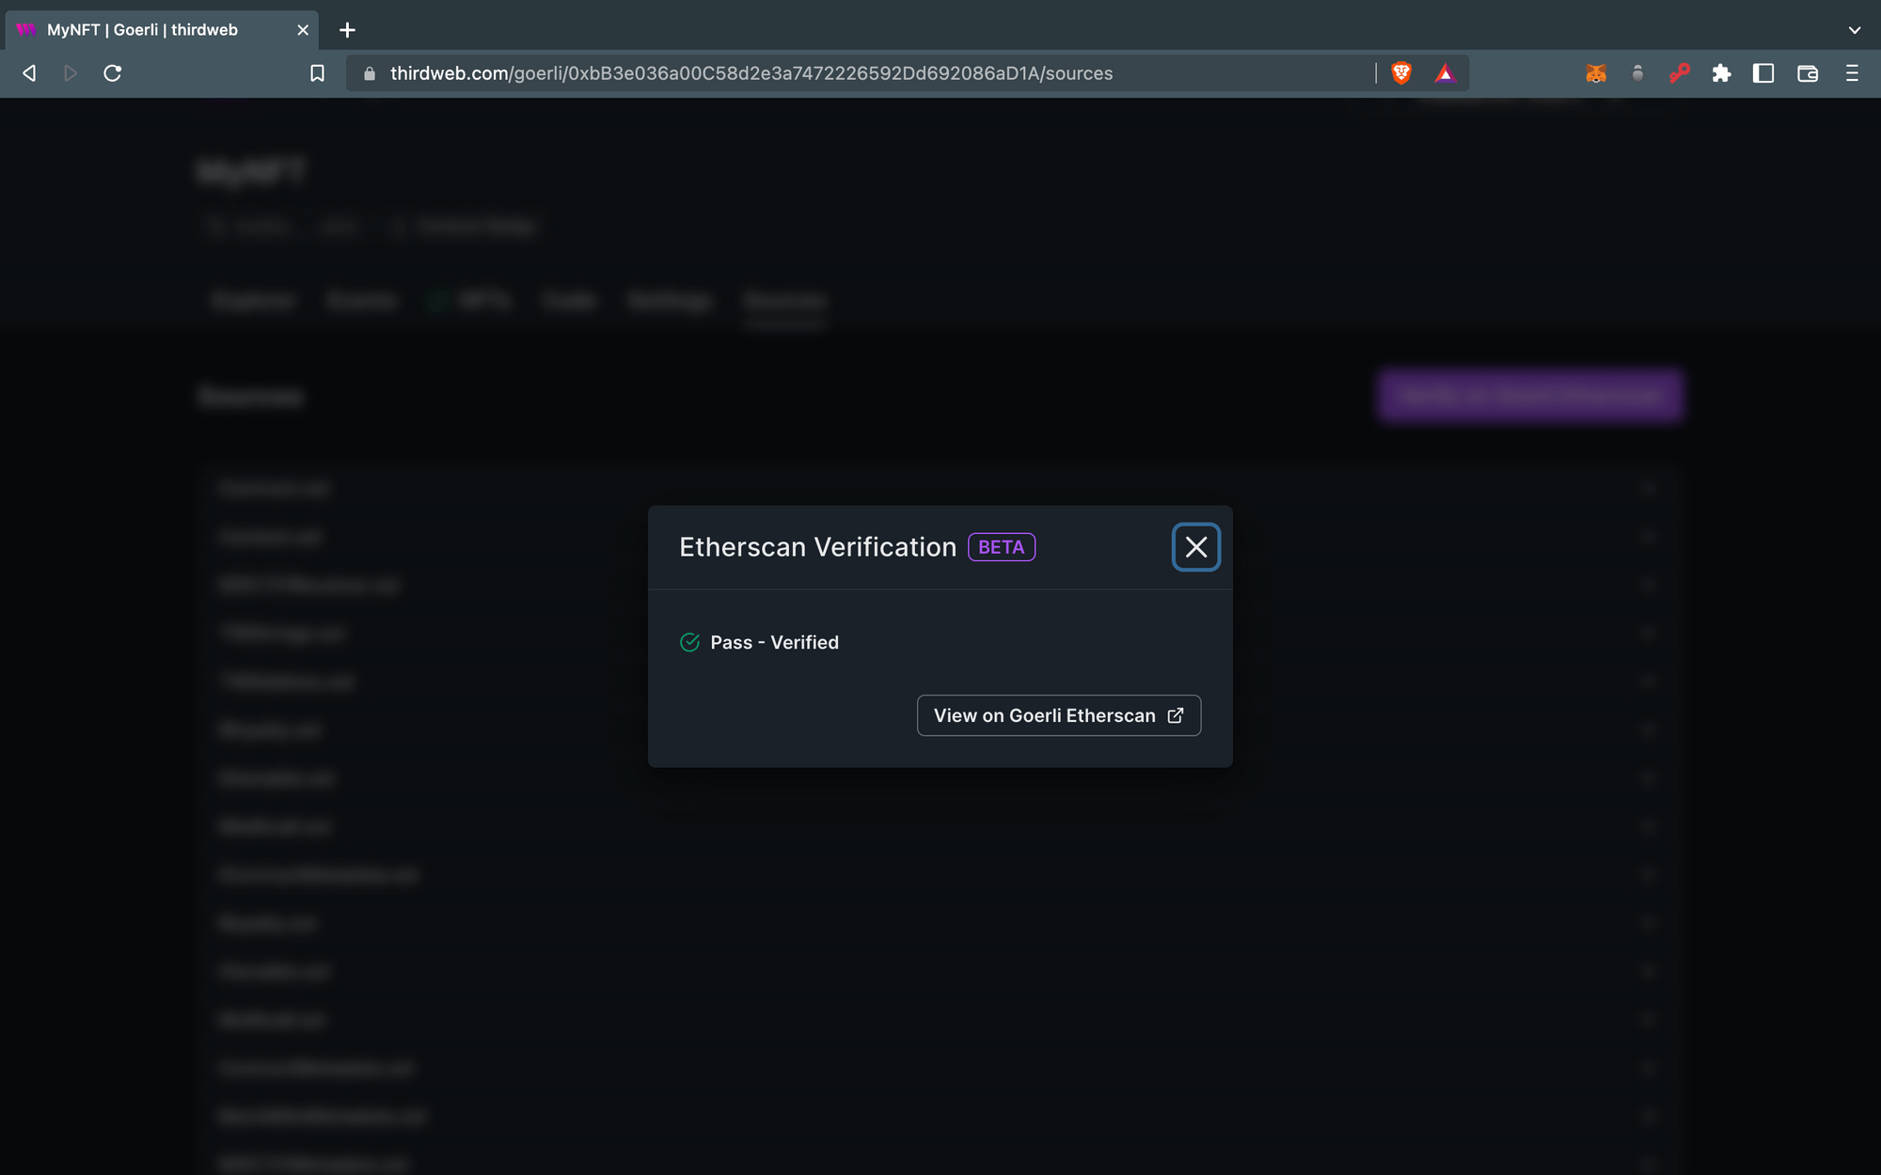Bookmark this page with the flag icon
The width and height of the screenshot is (1881, 1175).
click(317, 72)
